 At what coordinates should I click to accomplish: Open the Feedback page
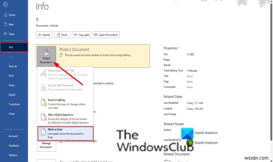(x=14, y=146)
